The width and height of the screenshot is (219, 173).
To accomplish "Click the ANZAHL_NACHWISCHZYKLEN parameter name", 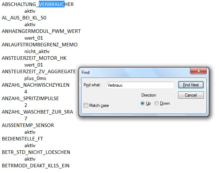I will (36, 85).
